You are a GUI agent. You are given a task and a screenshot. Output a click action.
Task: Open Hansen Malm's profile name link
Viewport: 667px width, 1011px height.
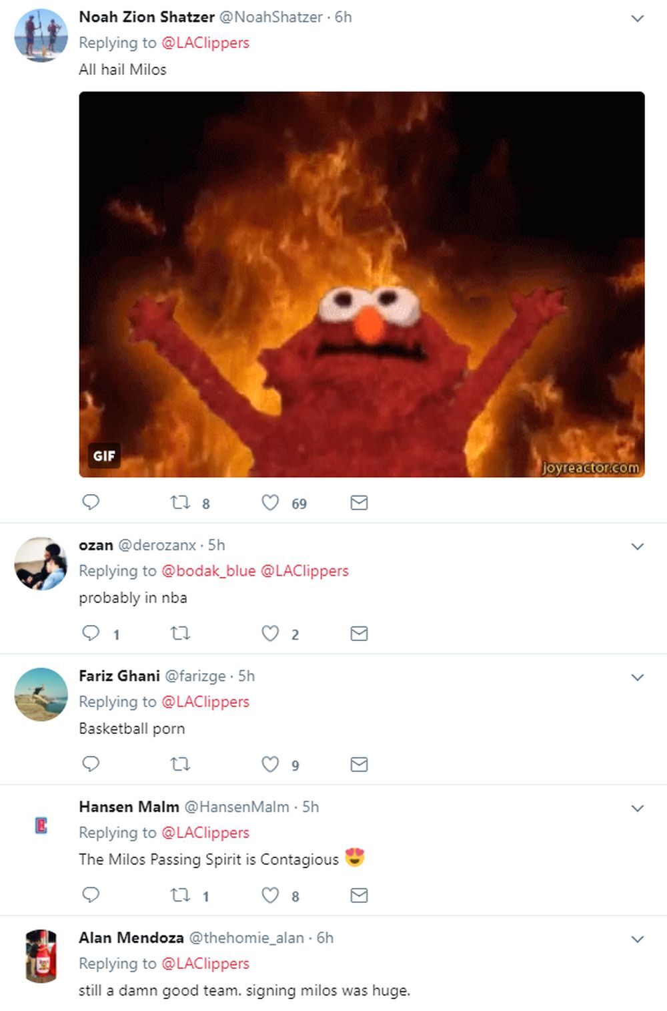[129, 807]
